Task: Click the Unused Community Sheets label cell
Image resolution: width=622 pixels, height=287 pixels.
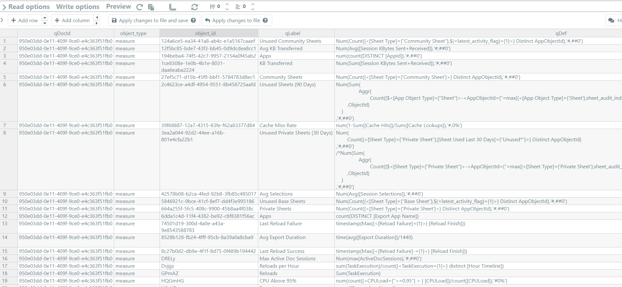Action: click(296, 41)
